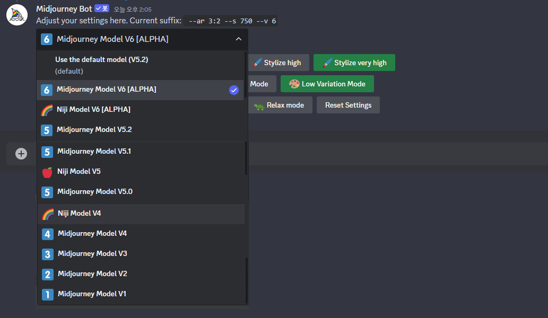Viewport: 548px width, 318px height.
Task: Toggle Low Variation Mode
Action: click(x=327, y=84)
